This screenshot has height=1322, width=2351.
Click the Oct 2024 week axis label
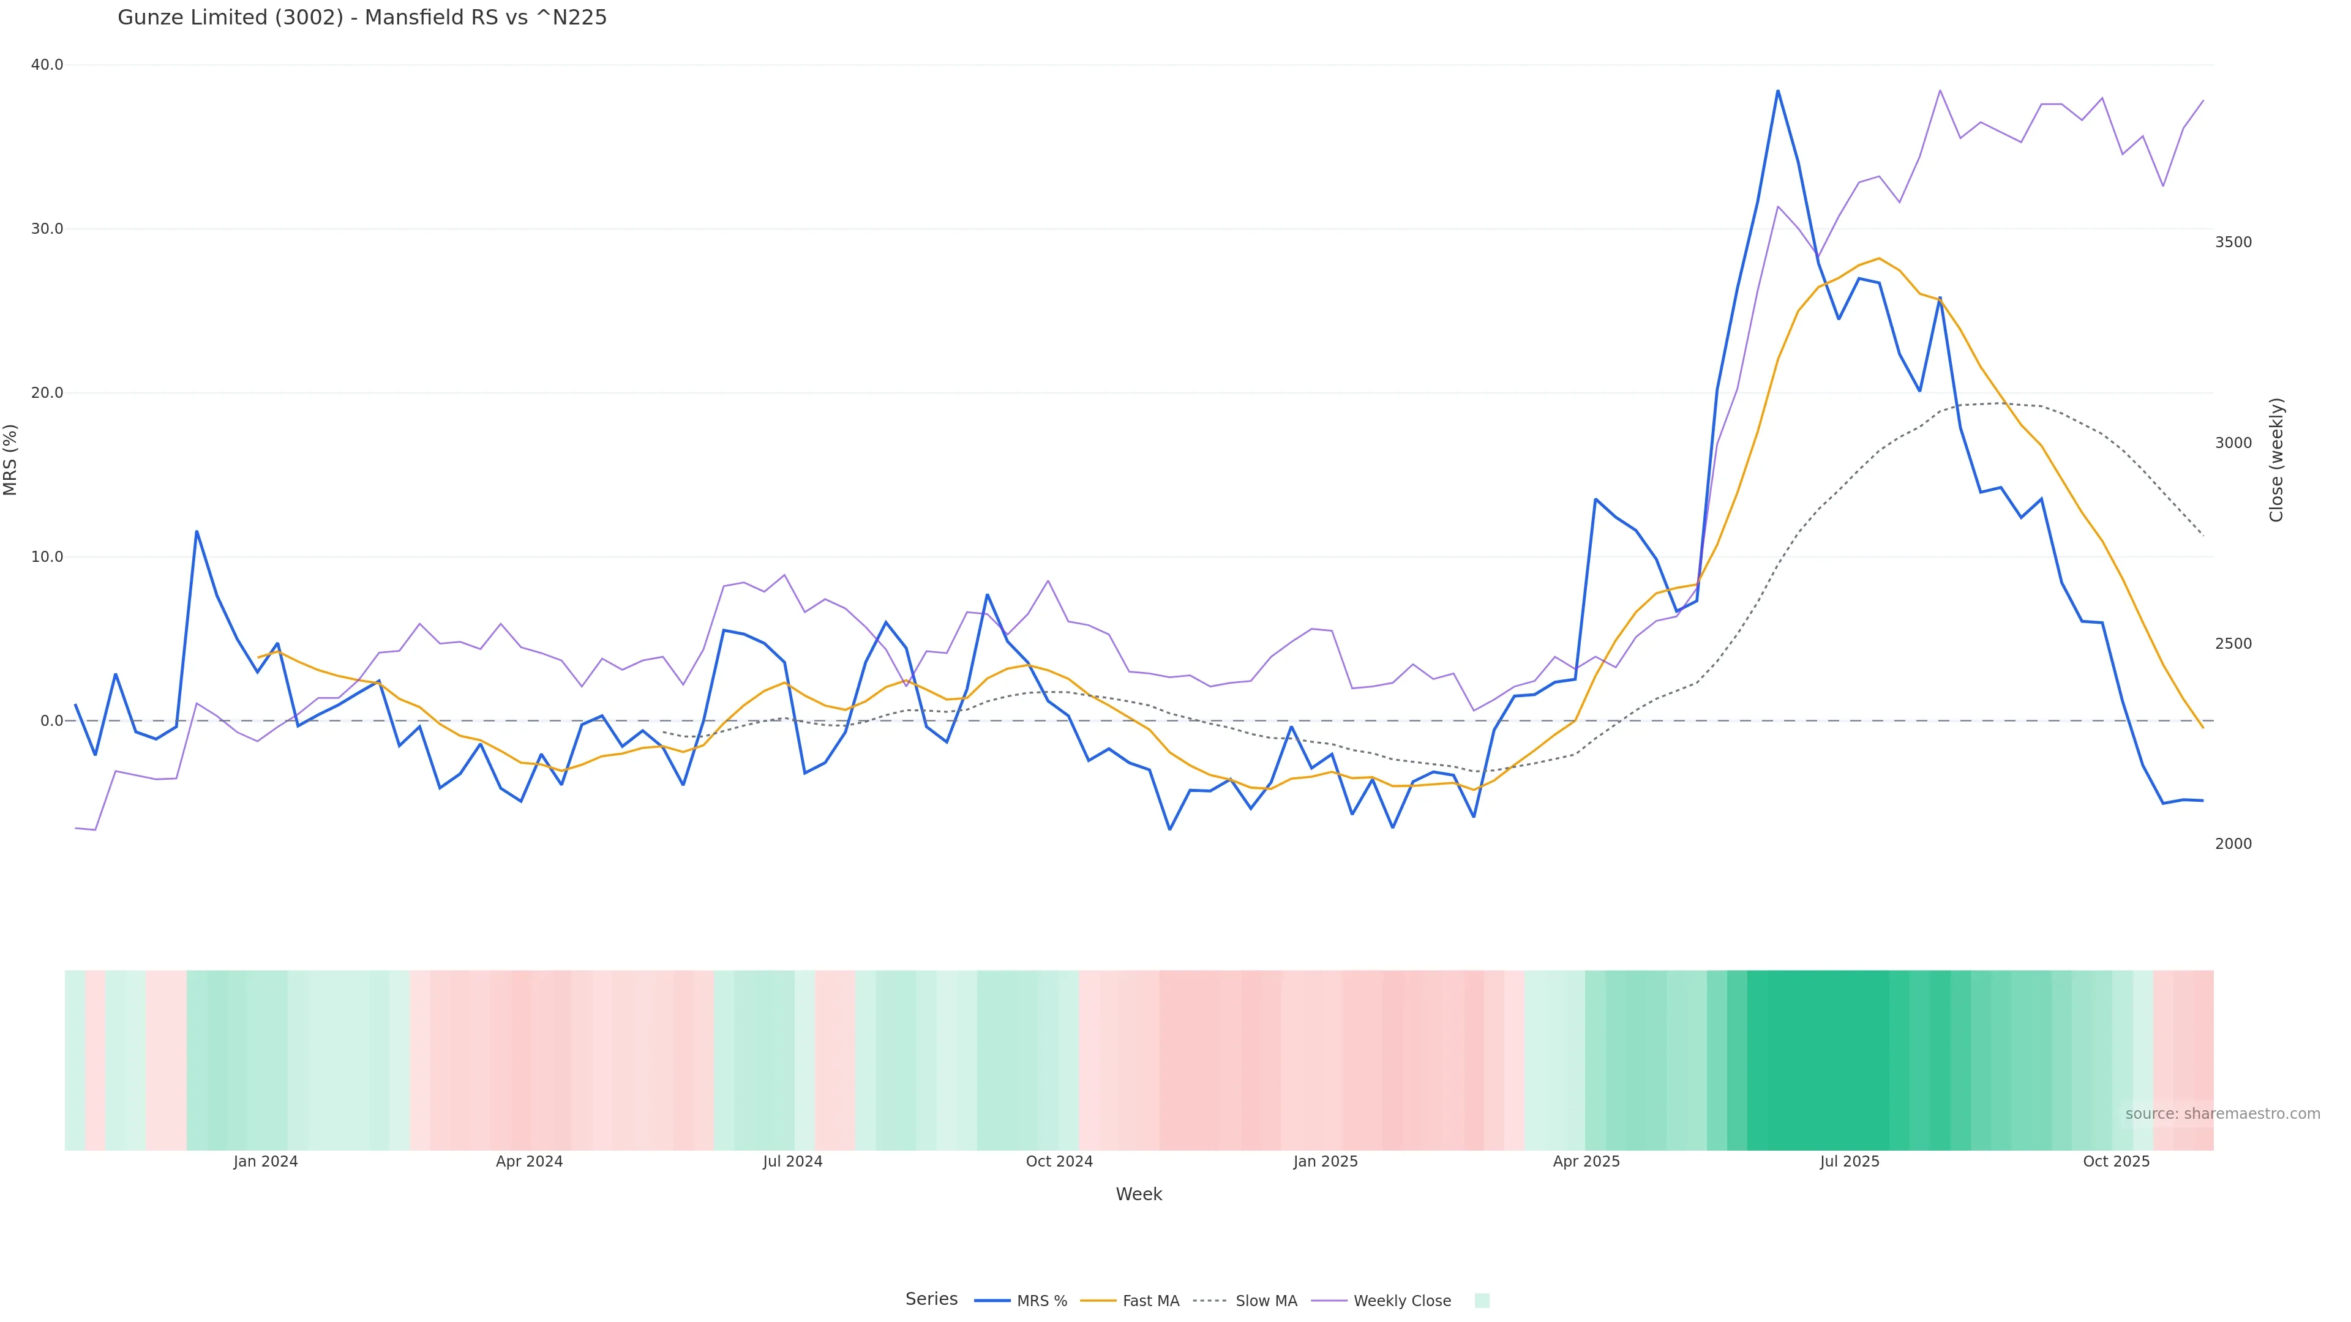click(x=1059, y=1162)
